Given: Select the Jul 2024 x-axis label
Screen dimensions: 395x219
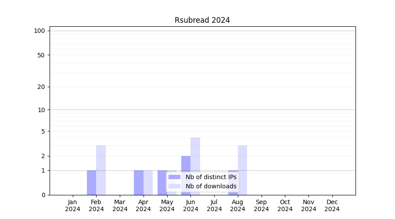Looking at the screenshot, I should coord(214,205).
